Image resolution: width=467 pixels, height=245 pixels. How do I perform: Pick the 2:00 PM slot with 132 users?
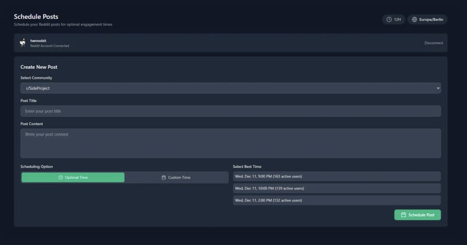pos(336,200)
